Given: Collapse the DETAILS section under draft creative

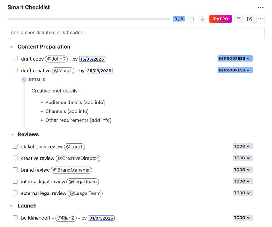Looking at the screenshot, I should [x=24, y=80].
